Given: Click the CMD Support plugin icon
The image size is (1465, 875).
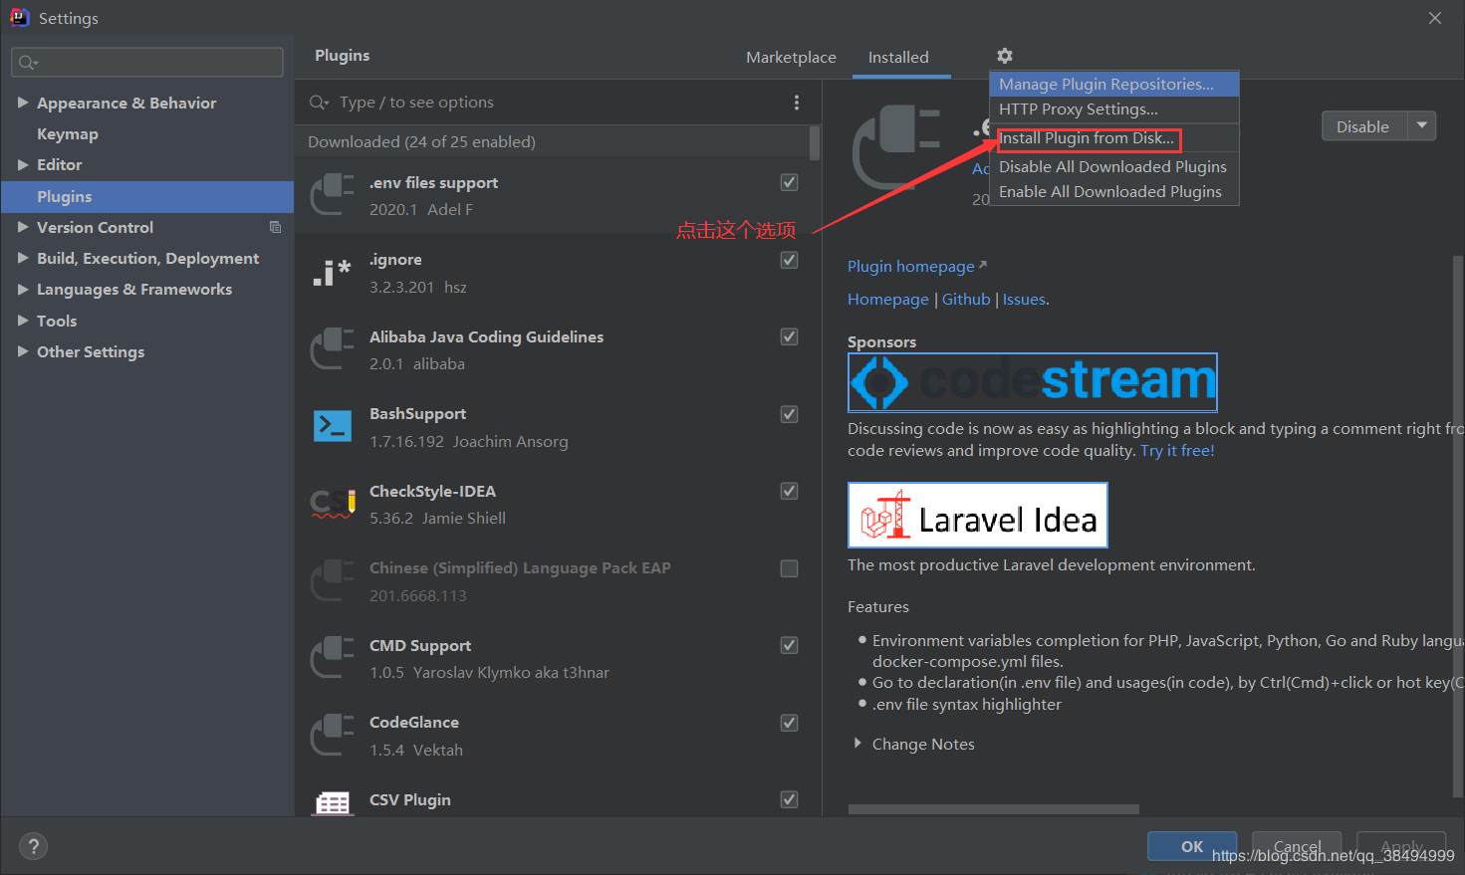Looking at the screenshot, I should 333,658.
